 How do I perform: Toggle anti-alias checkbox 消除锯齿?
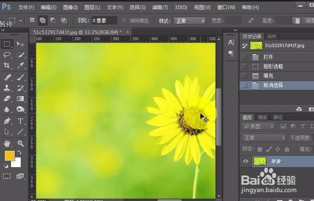coord(124,21)
